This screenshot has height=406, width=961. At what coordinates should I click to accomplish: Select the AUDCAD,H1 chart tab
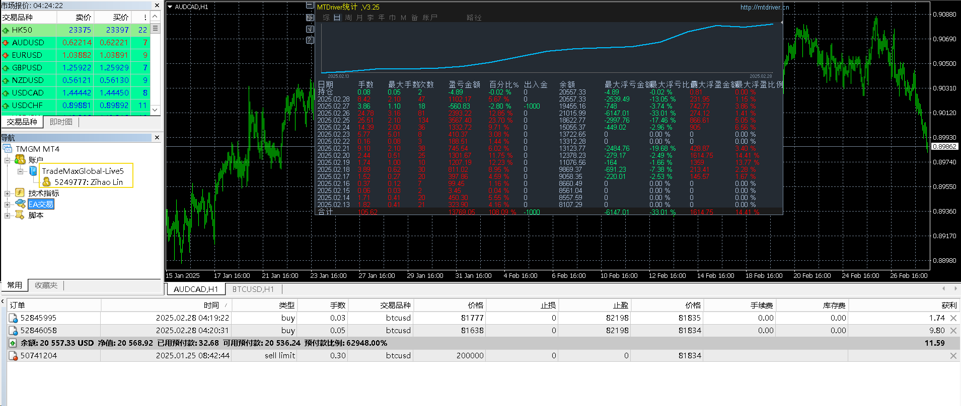tap(195, 289)
